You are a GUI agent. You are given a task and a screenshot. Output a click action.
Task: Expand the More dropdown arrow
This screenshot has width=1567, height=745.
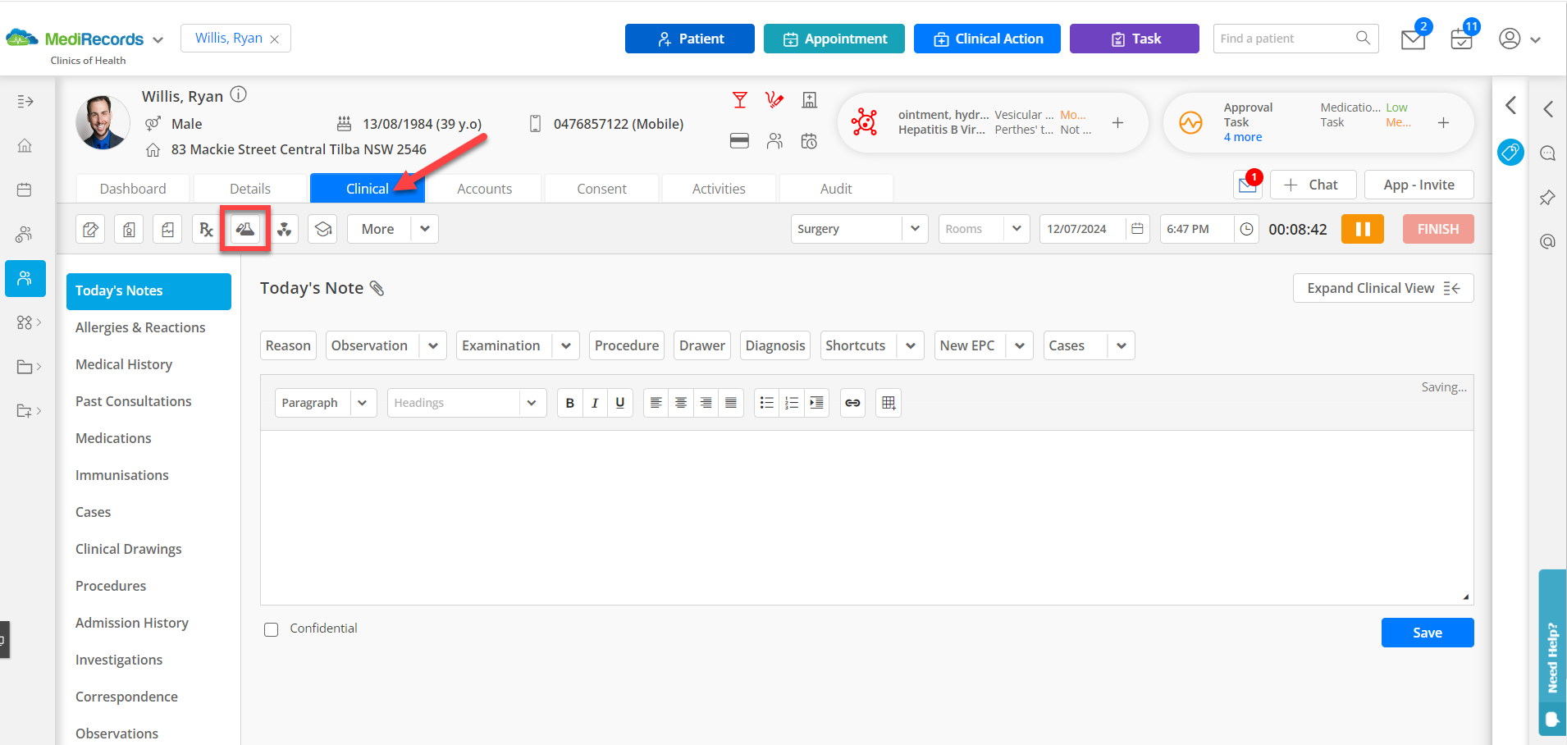click(425, 229)
